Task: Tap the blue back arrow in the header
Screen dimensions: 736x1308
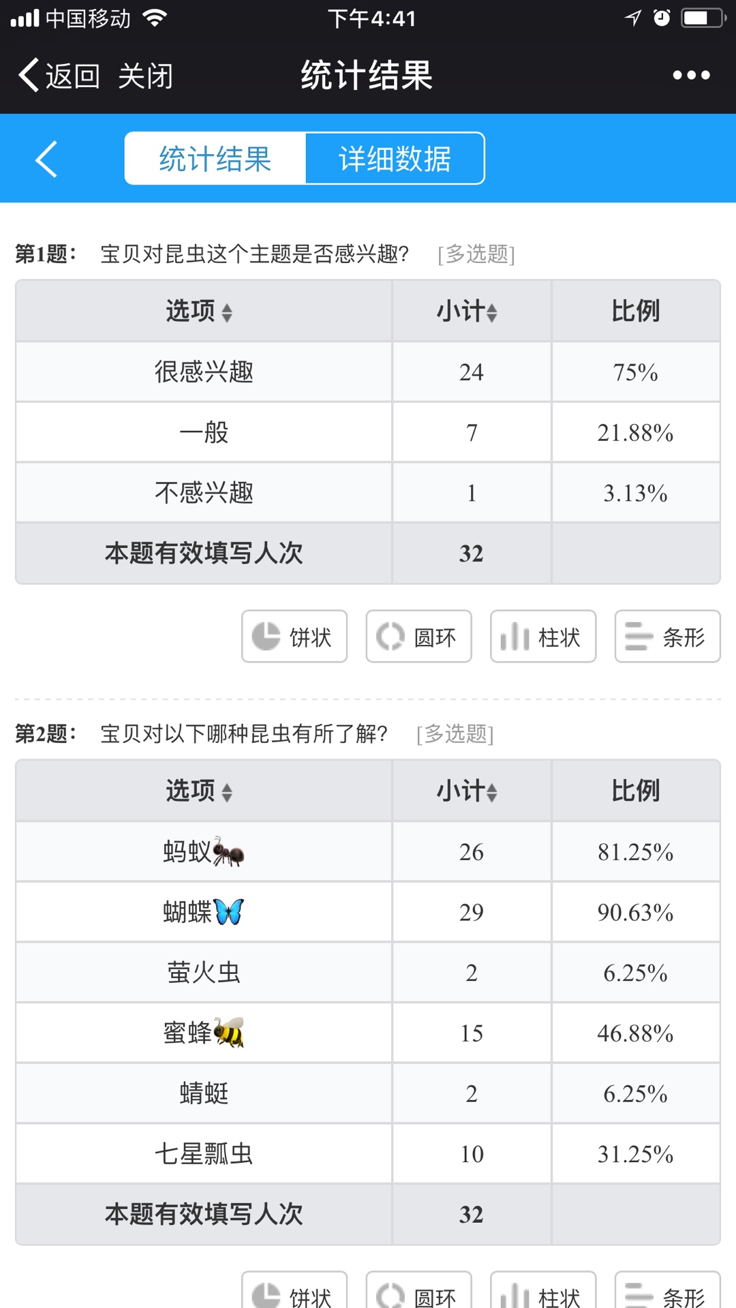Action: click(46, 159)
